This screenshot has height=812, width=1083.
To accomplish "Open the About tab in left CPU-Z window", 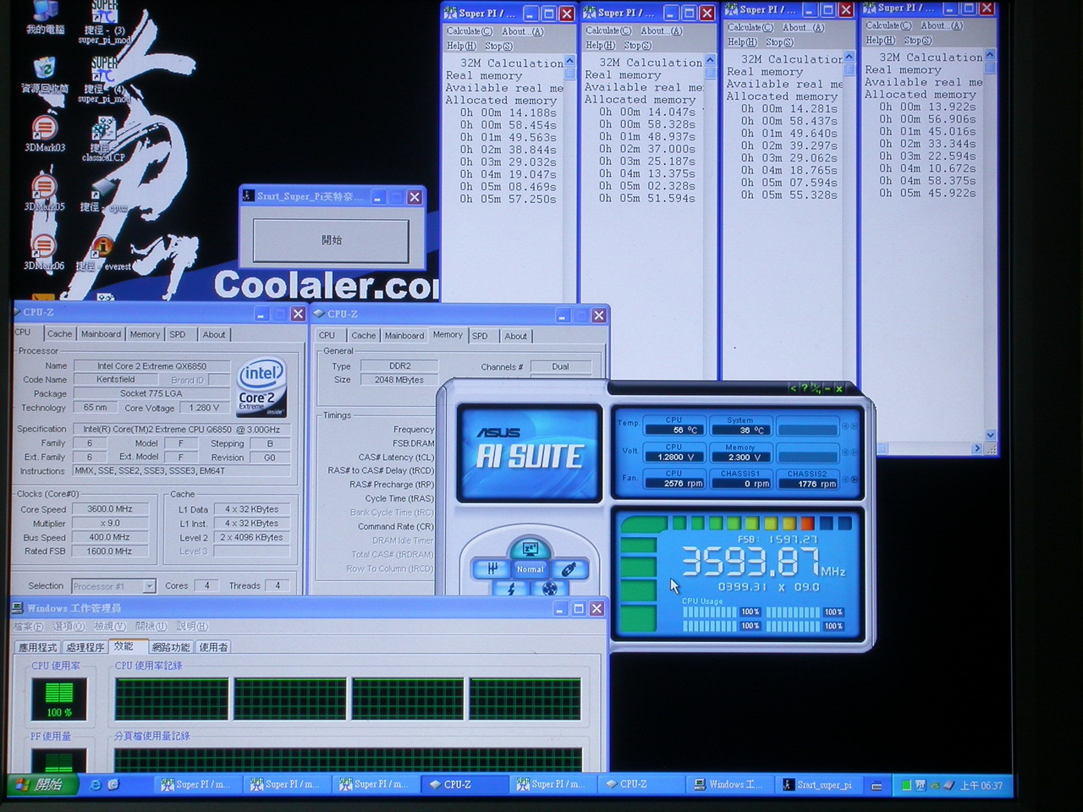I will [214, 334].
